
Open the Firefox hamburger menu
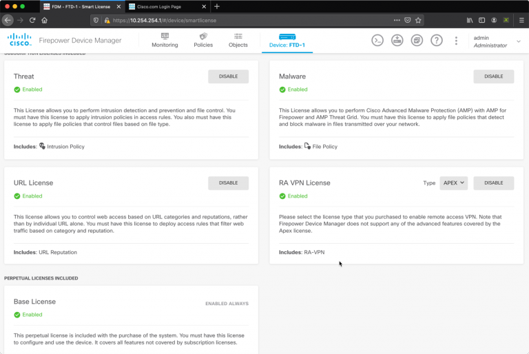pos(521,20)
